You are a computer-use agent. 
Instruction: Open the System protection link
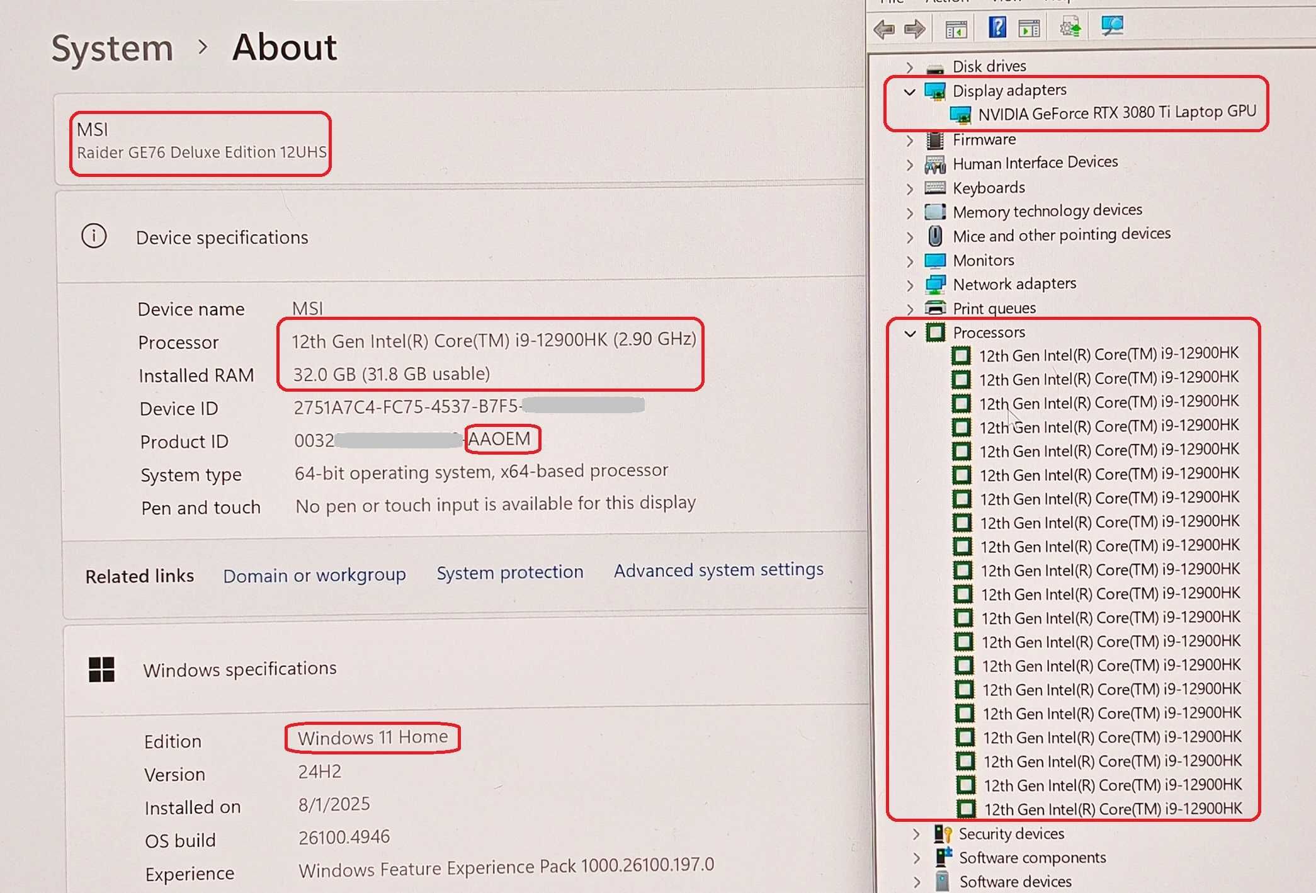coord(510,572)
